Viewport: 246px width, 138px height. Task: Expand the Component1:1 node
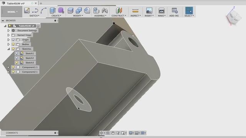pyautogui.click(x=8, y=67)
